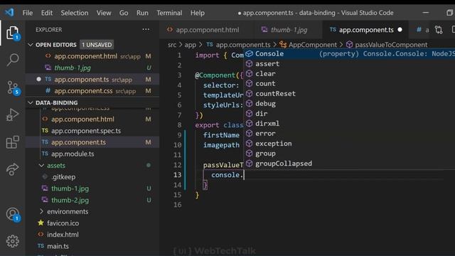
Task: Choose the countReset autocomplete suggestion
Action: [x=349, y=94]
